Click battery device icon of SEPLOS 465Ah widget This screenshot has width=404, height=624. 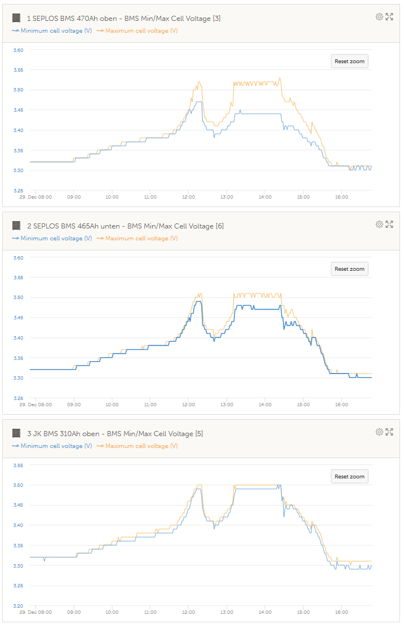point(16,226)
